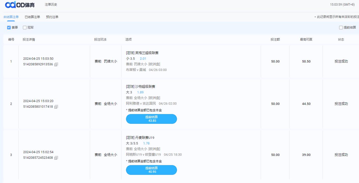The image size is (359, 183).
Task: Click 投注成功 status in row 1
Action: tap(341, 61)
